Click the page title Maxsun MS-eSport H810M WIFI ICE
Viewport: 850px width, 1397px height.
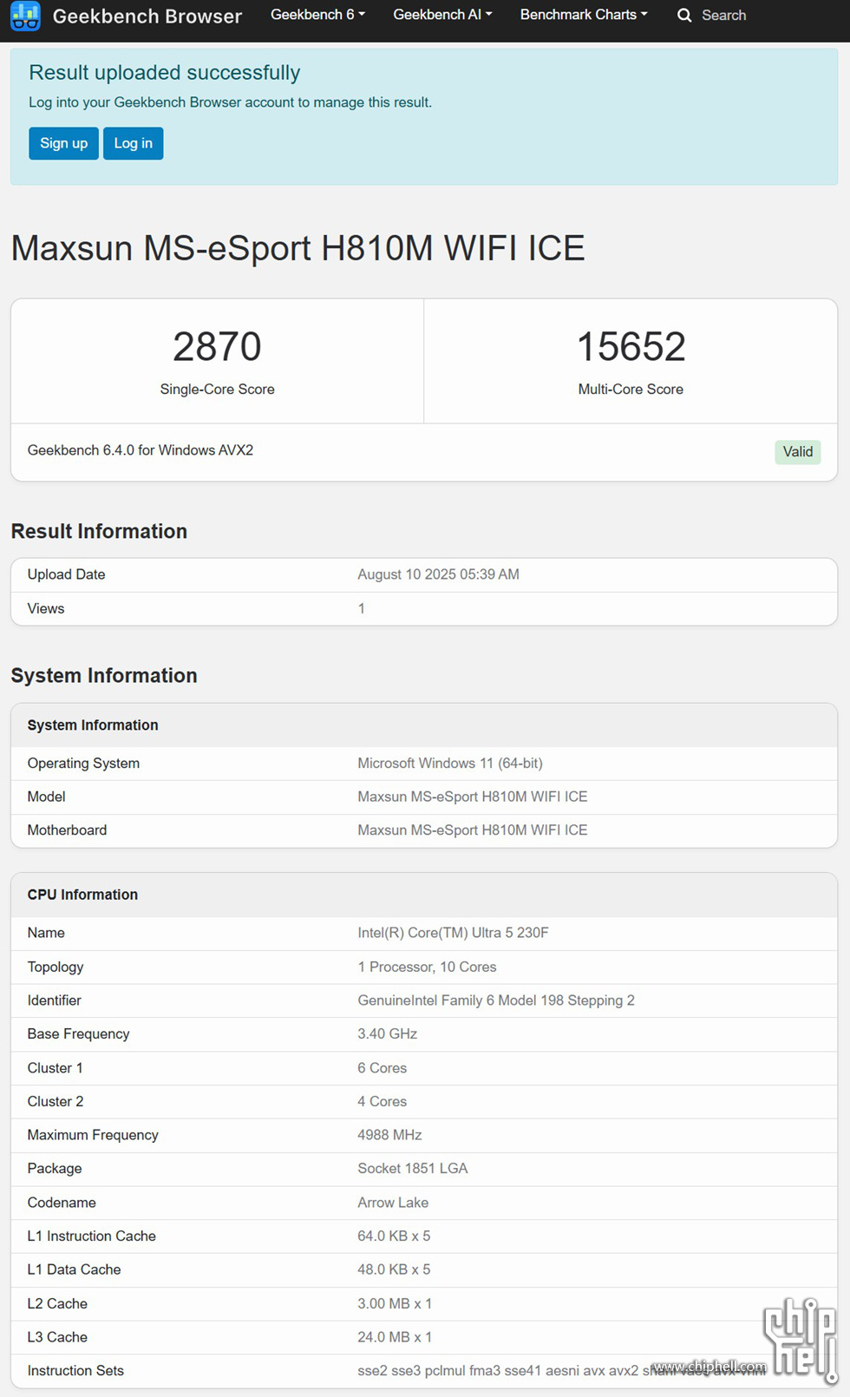(x=297, y=248)
